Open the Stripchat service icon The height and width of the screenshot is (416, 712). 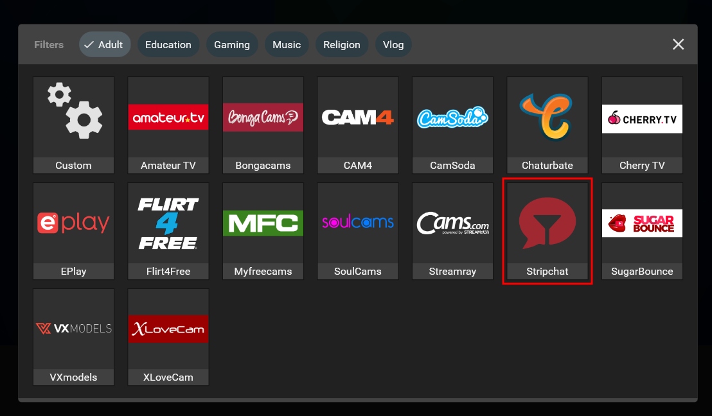pyautogui.click(x=547, y=223)
